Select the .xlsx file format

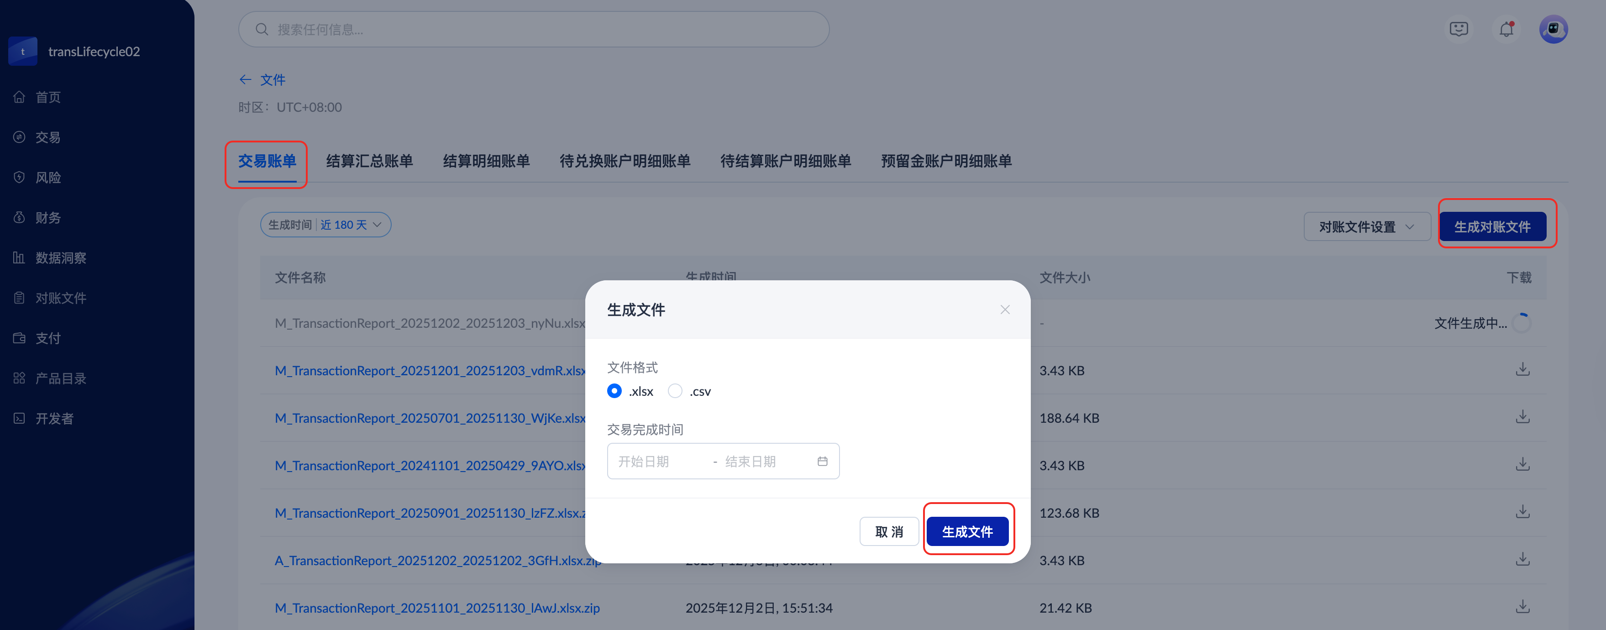[614, 391]
